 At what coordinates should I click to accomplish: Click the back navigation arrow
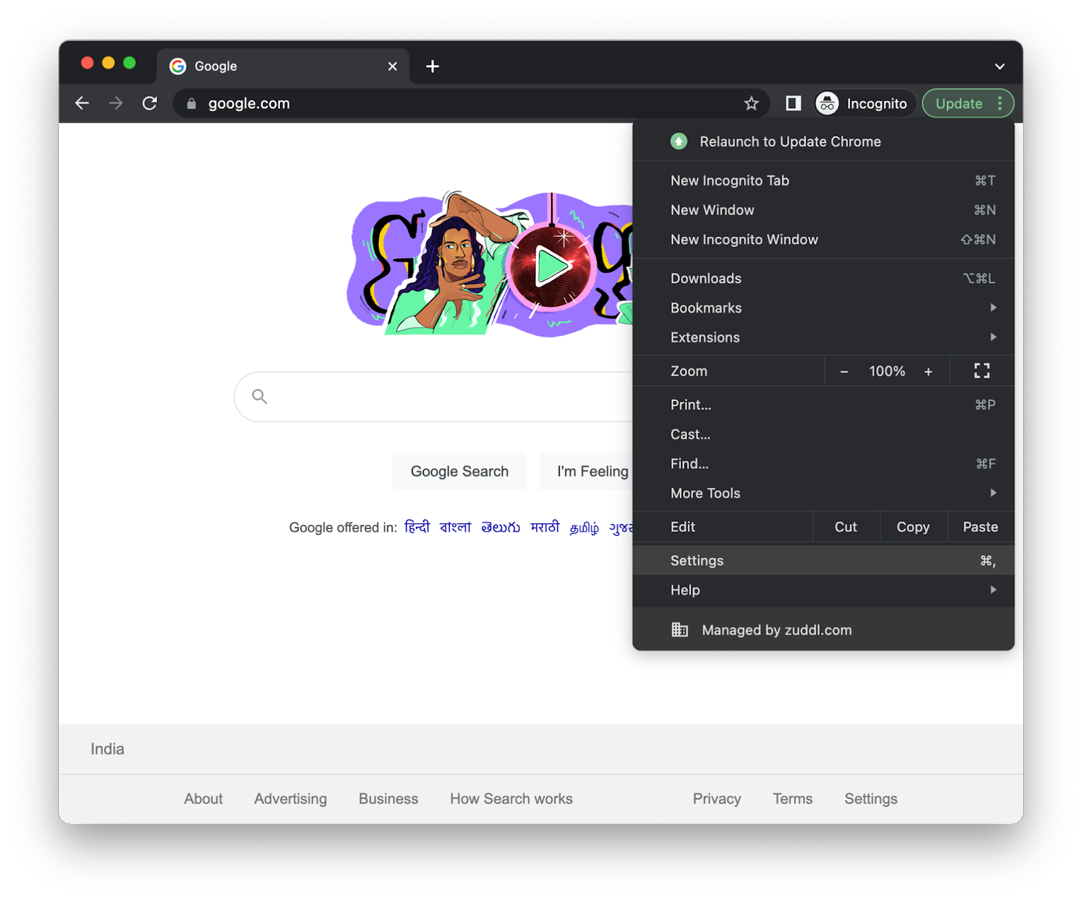pyautogui.click(x=82, y=103)
